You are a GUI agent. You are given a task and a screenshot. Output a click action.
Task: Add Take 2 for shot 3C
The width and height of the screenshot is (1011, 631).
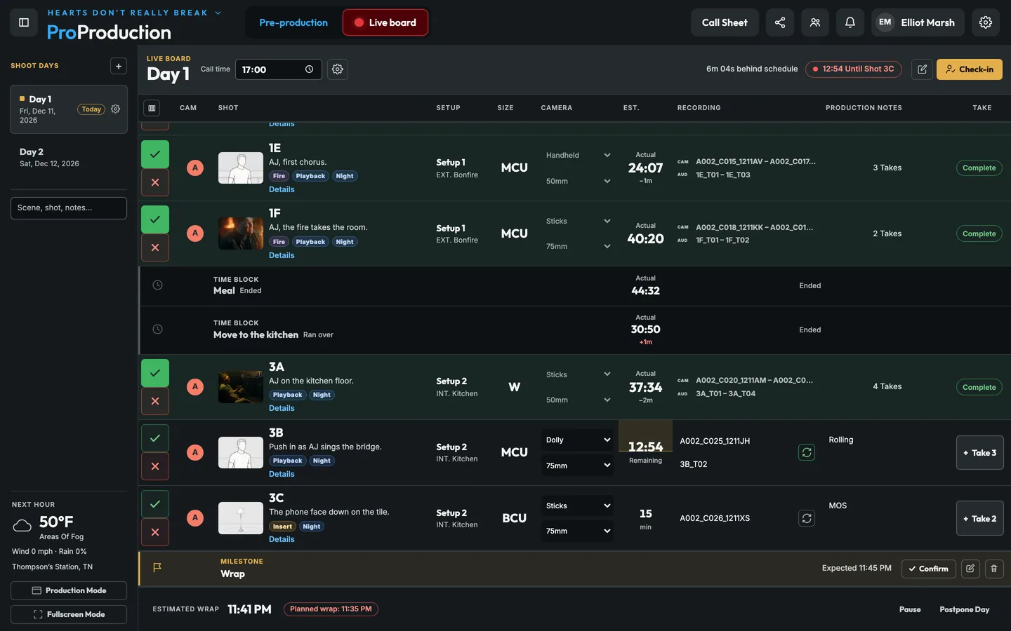[x=980, y=519]
